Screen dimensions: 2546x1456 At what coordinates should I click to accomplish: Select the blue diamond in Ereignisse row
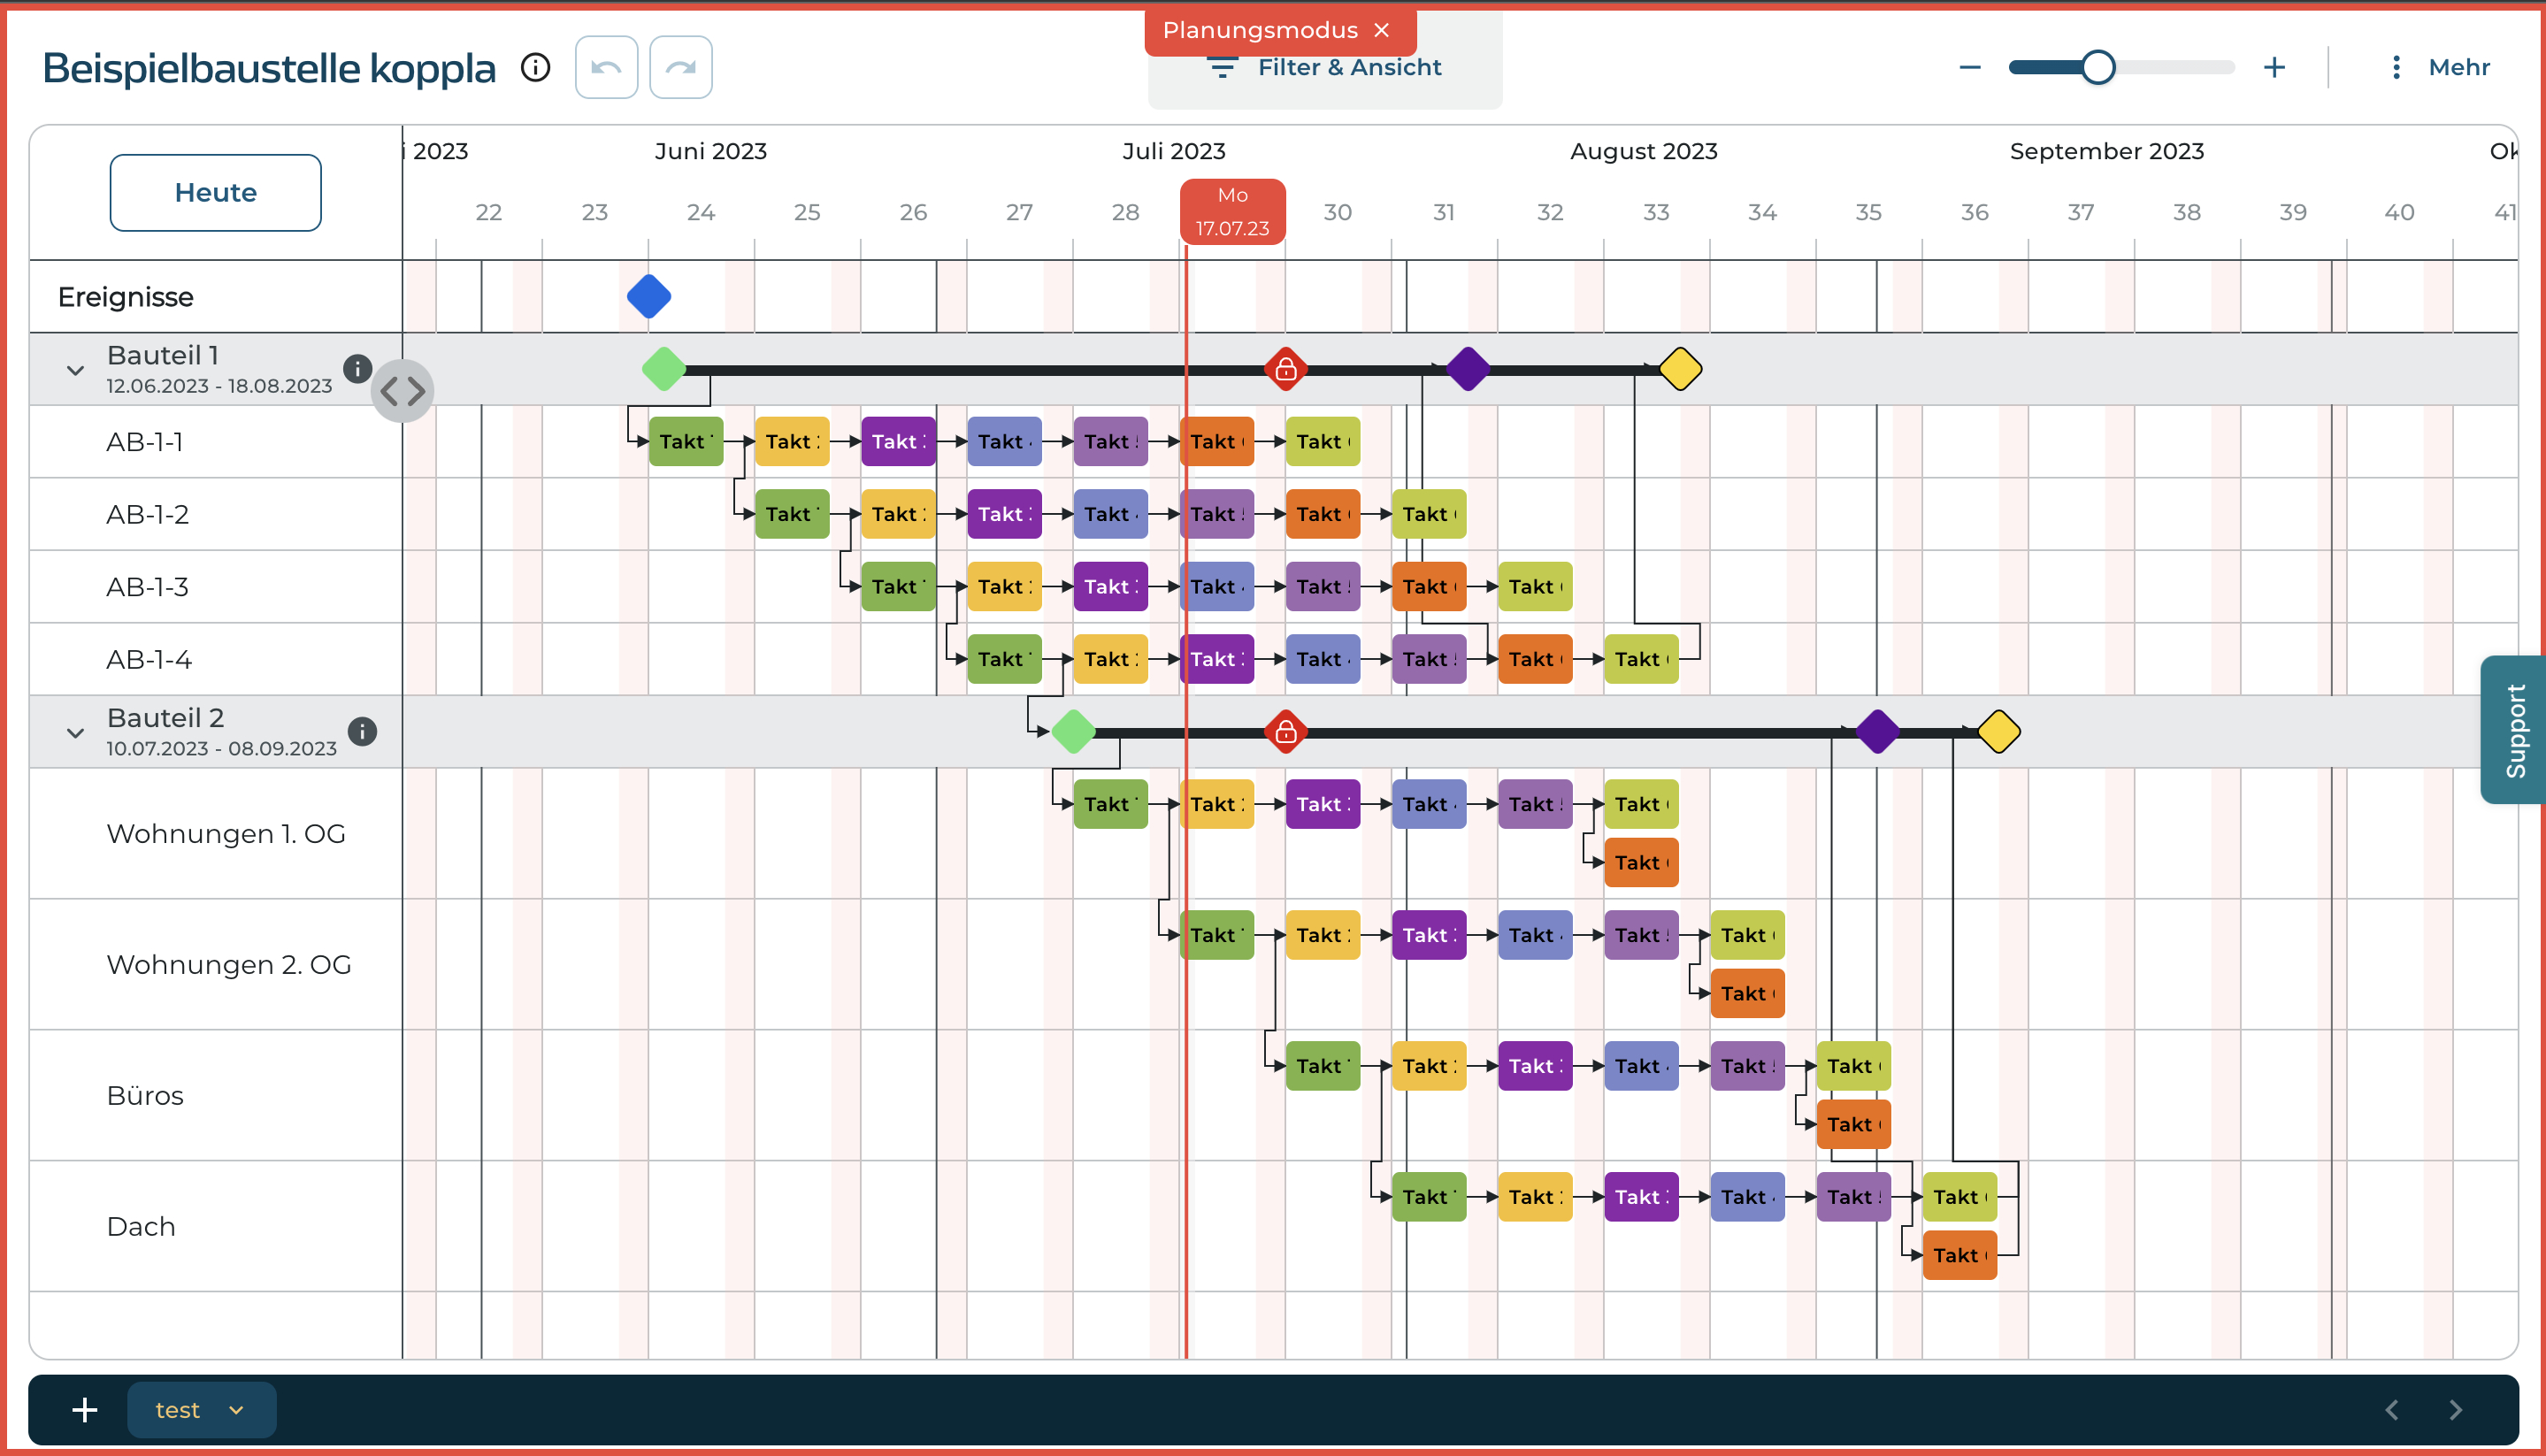[649, 297]
